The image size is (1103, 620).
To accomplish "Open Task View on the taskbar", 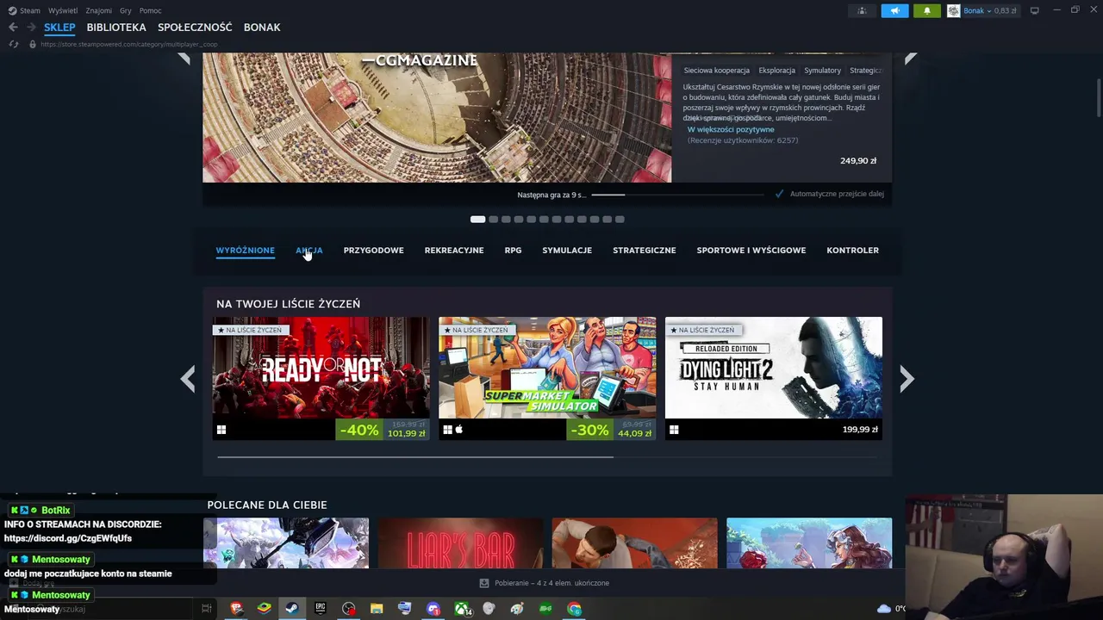I will [x=206, y=609].
